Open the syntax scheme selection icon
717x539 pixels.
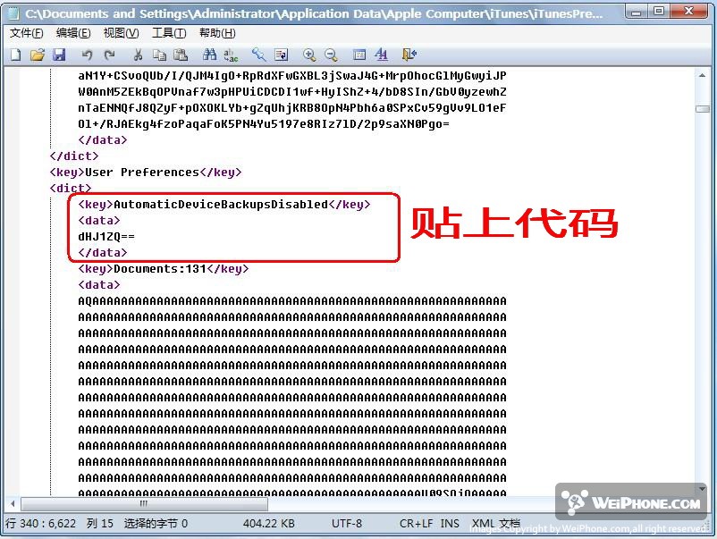(359, 55)
